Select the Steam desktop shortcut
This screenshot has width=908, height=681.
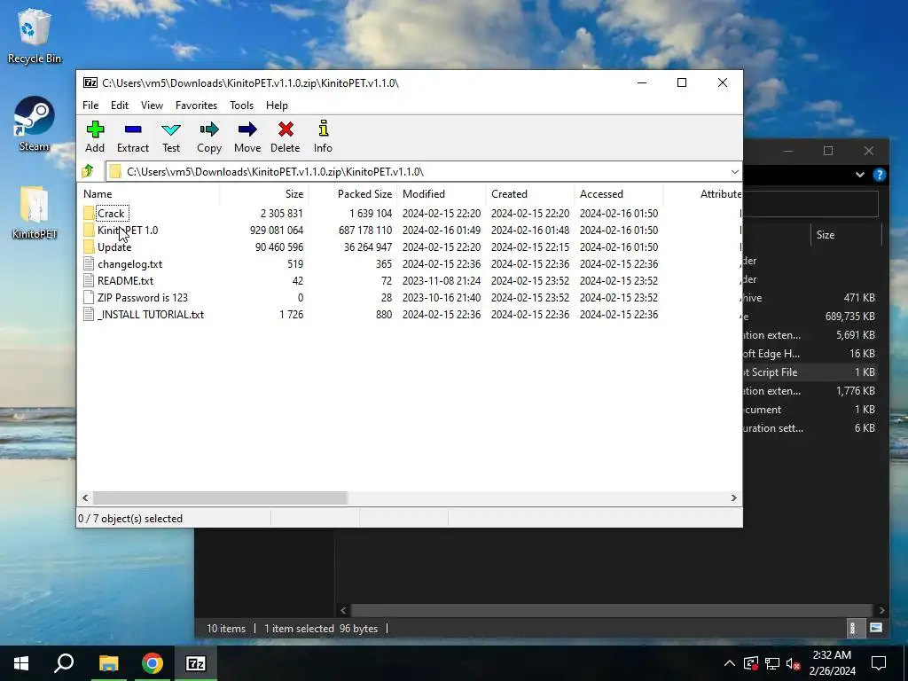tap(35, 124)
